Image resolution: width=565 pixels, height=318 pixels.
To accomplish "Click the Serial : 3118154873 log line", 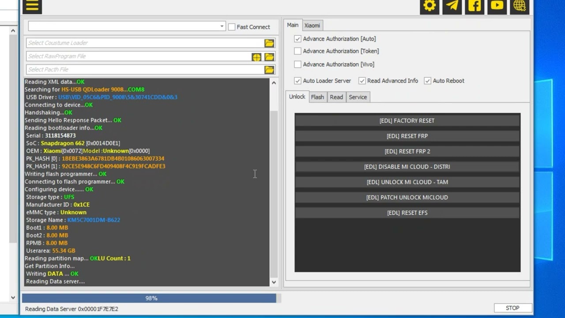I will click(x=51, y=136).
